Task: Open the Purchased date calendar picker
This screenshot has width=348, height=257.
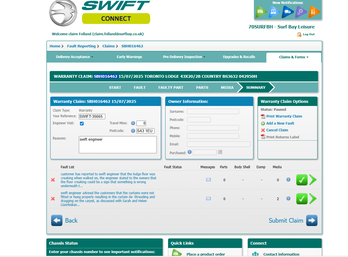Action: click(x=220, y=152)
